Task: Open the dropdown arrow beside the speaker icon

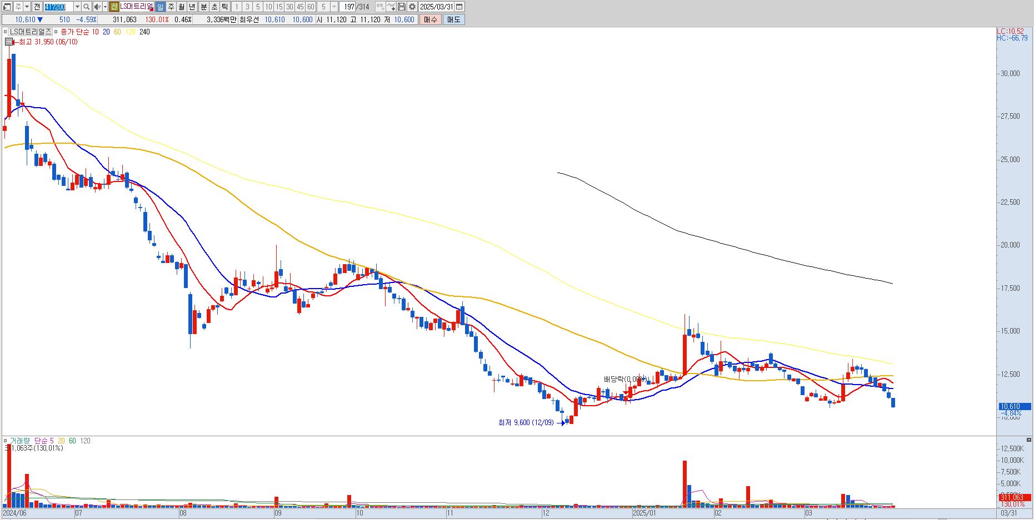Action: click(x=105, y=7)
